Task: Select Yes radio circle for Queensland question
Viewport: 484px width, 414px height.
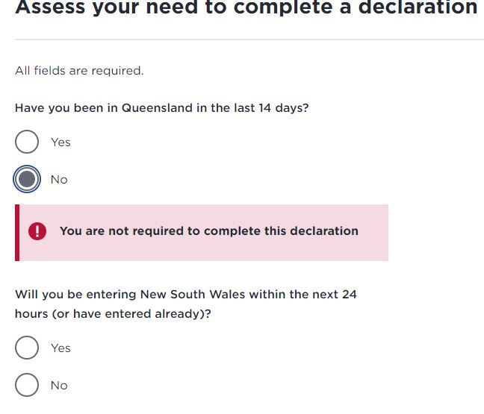Action: click(27, 142)
